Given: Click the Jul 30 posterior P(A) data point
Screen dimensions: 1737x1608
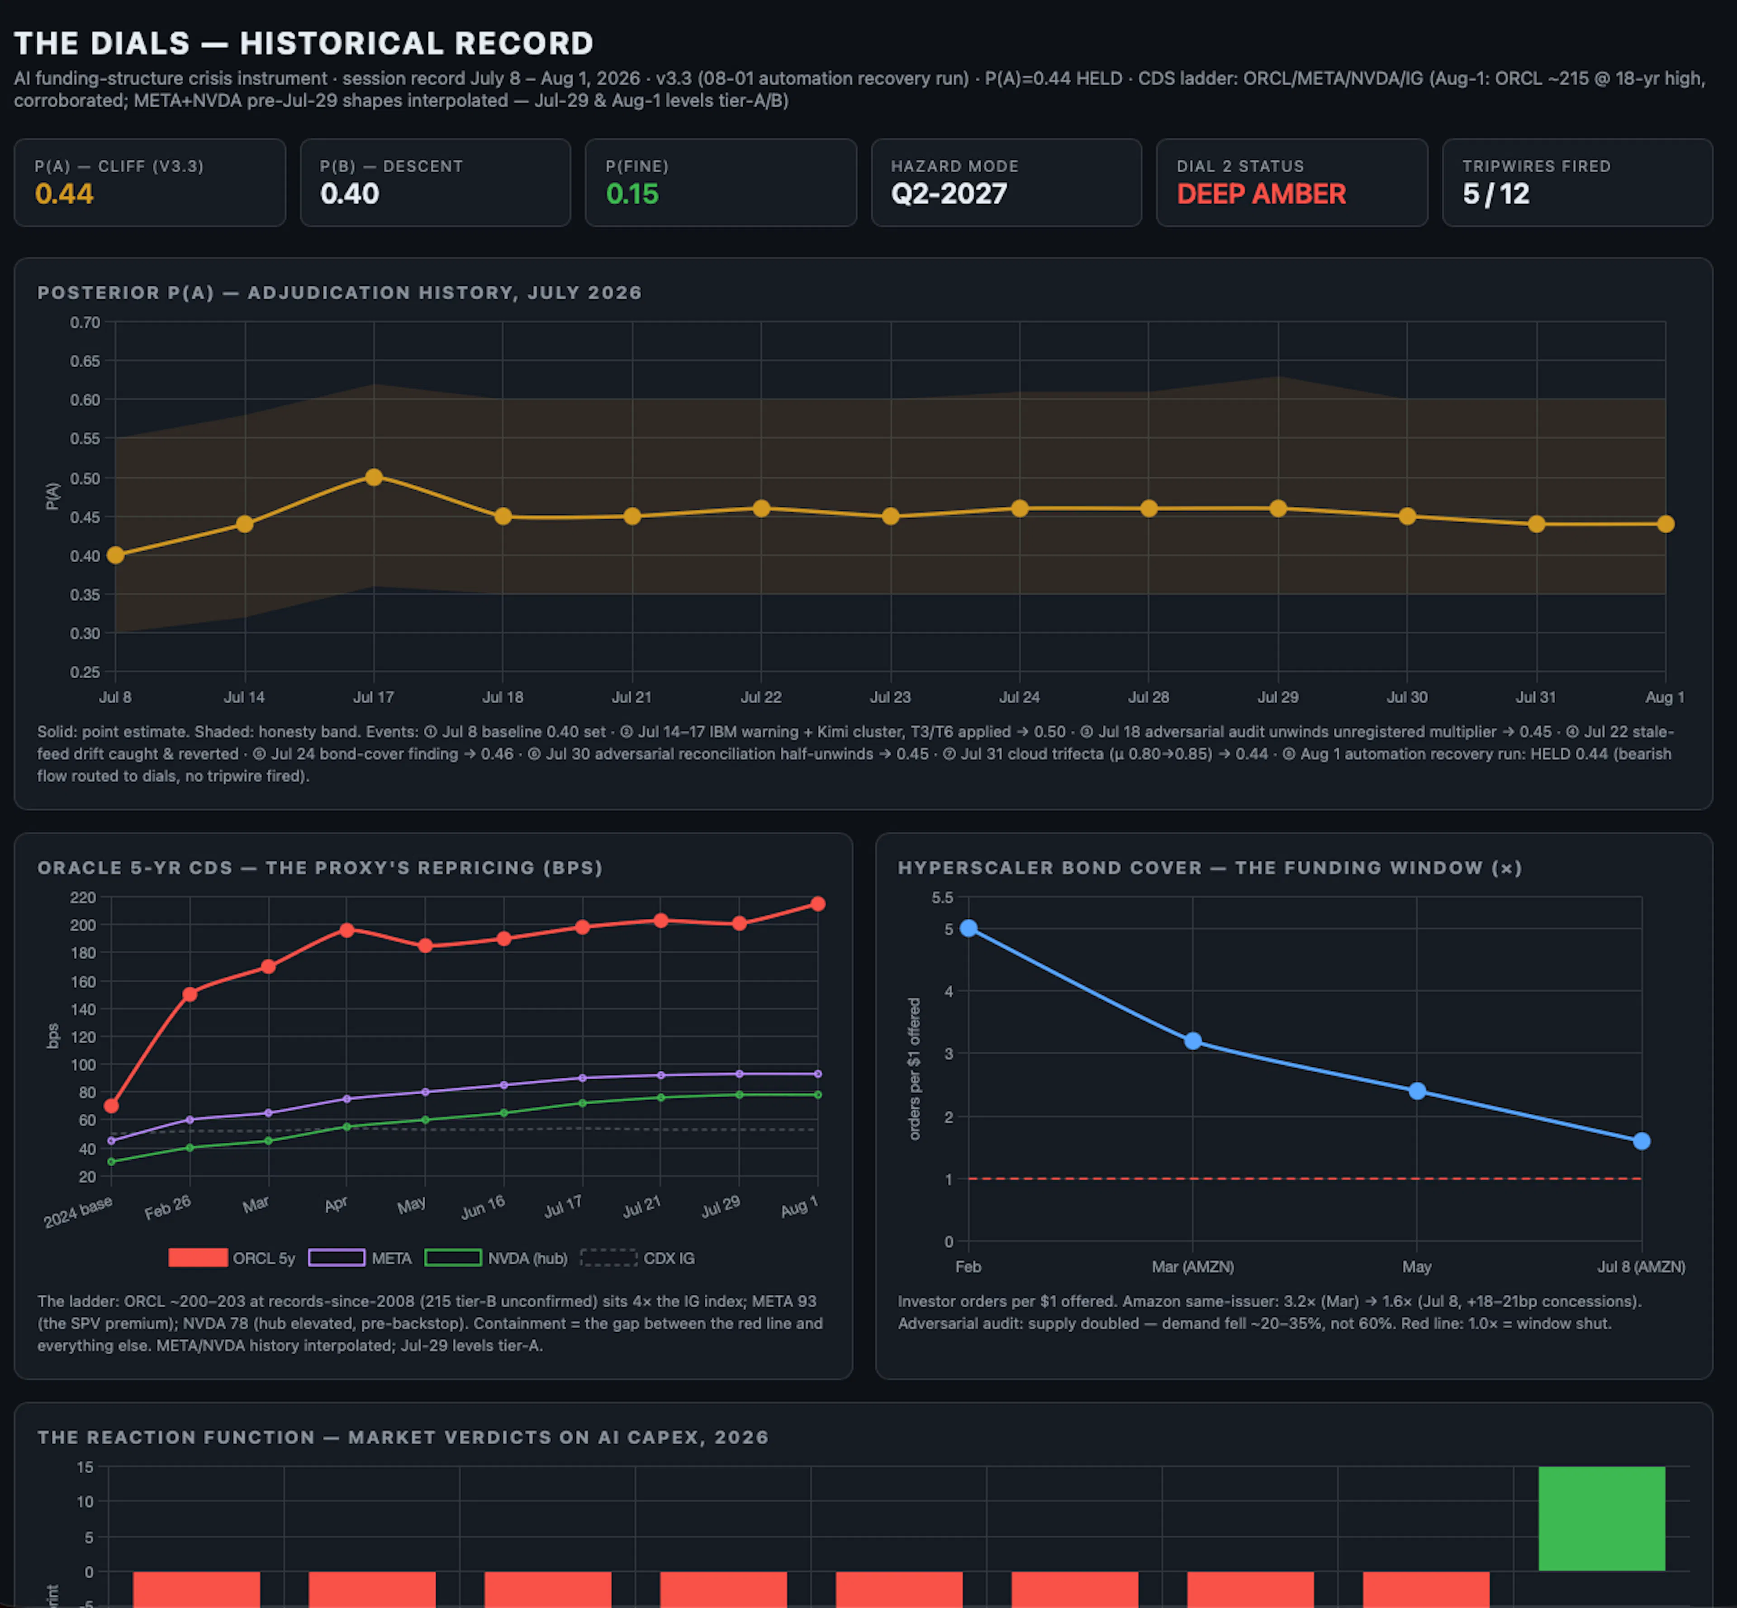Looking at the screenshot, I should 1407,516.
